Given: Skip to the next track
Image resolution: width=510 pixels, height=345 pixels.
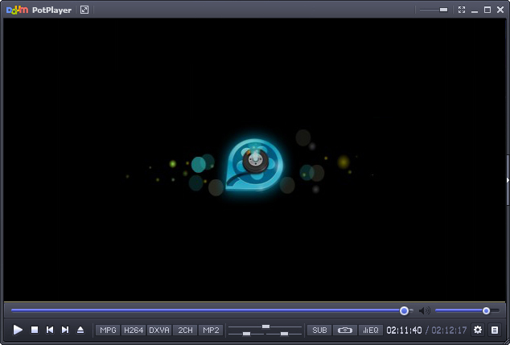Looking at the screenshot, I should [65, 330].
